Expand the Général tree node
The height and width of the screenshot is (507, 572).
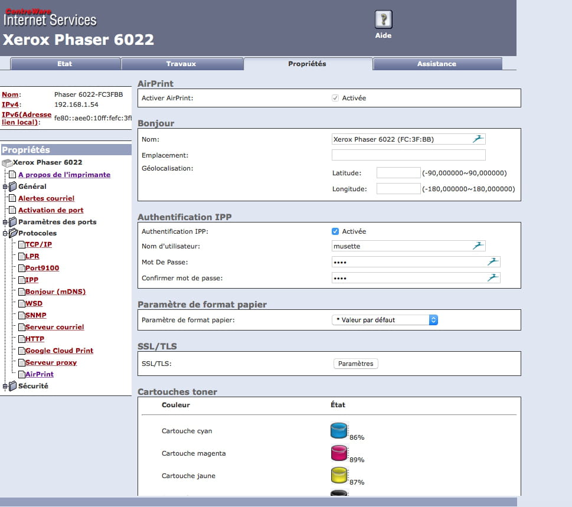(5, 187)
